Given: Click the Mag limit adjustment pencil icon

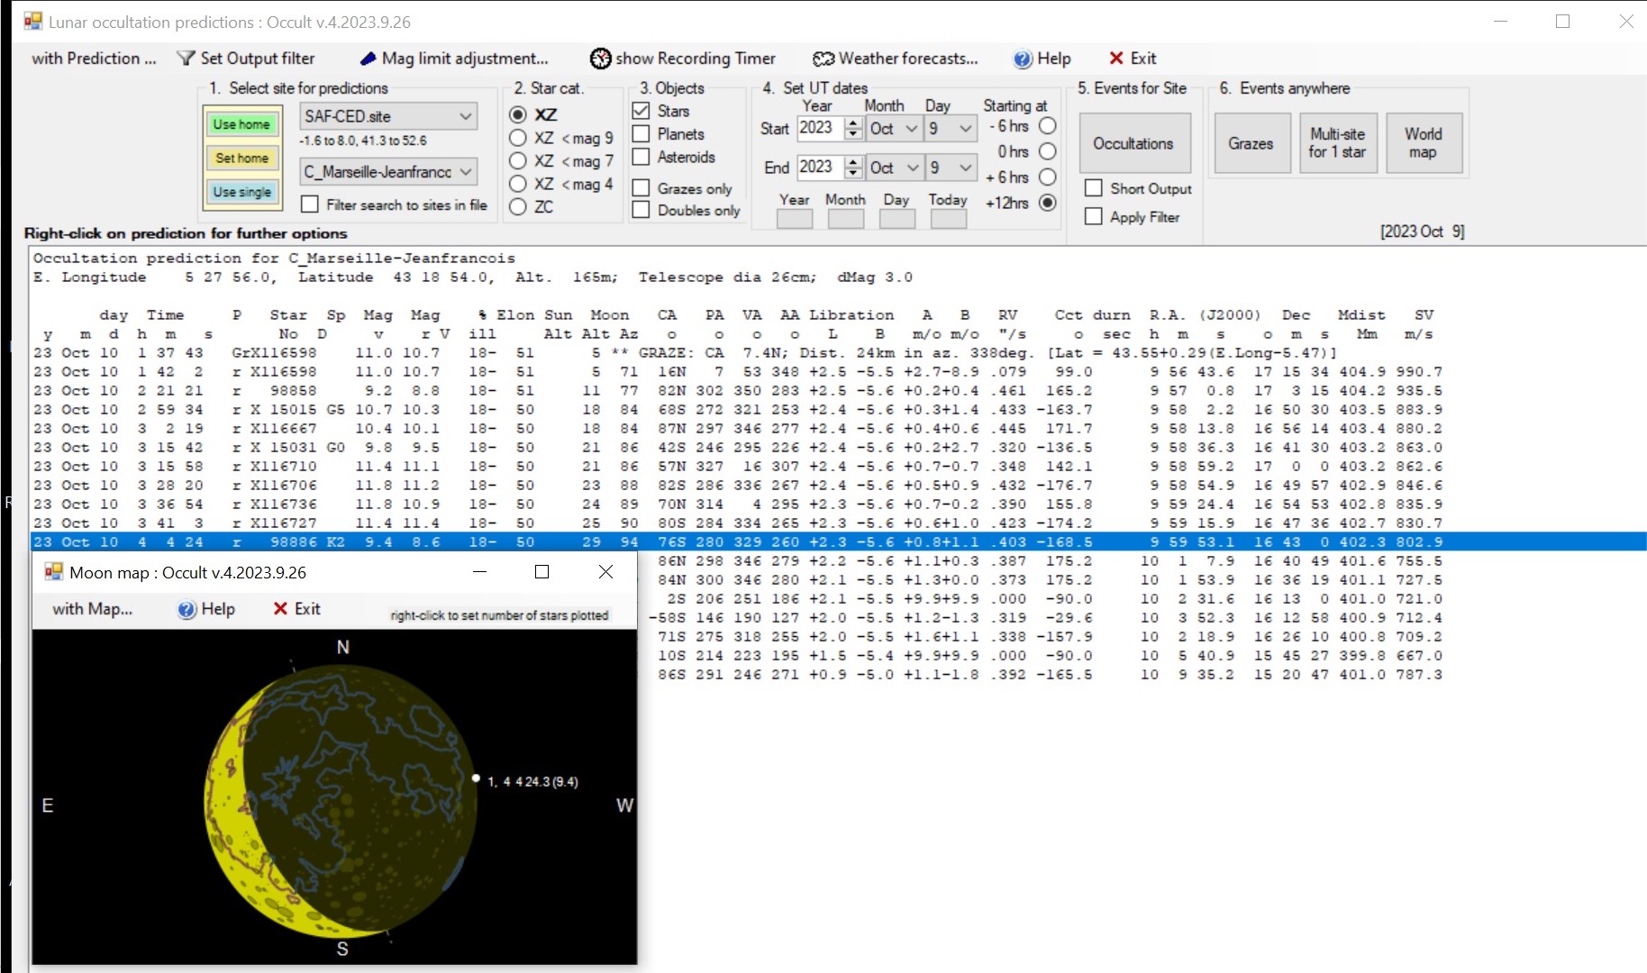Looking at the screenshot, I should pyautogui.click(x=368, y=59).
